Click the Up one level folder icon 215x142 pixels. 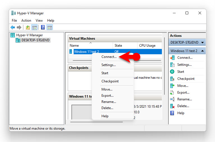coord(28,28)
